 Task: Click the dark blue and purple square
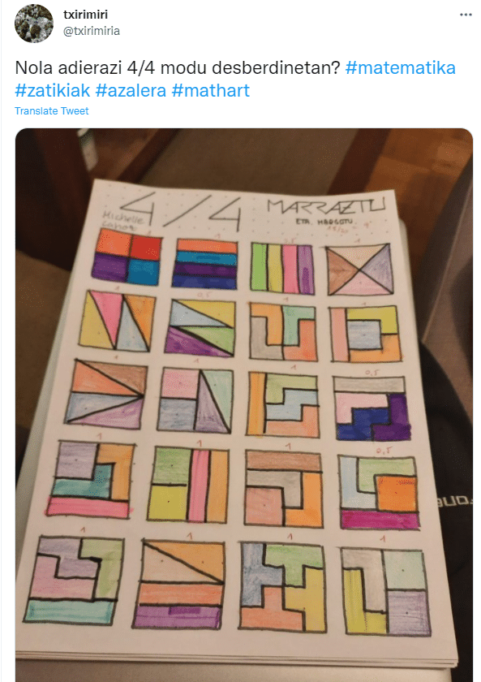point(372,408)
